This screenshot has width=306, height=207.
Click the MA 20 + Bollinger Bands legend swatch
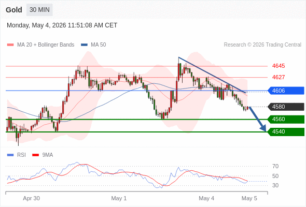[x=10, y=45]
